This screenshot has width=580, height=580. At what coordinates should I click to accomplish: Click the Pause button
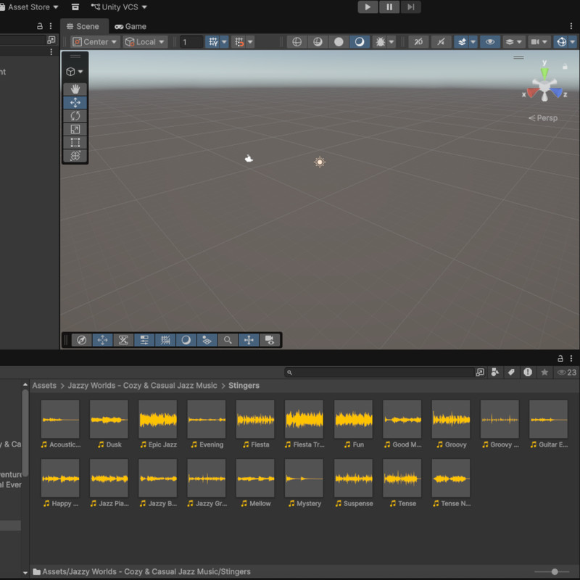point(389,7)
